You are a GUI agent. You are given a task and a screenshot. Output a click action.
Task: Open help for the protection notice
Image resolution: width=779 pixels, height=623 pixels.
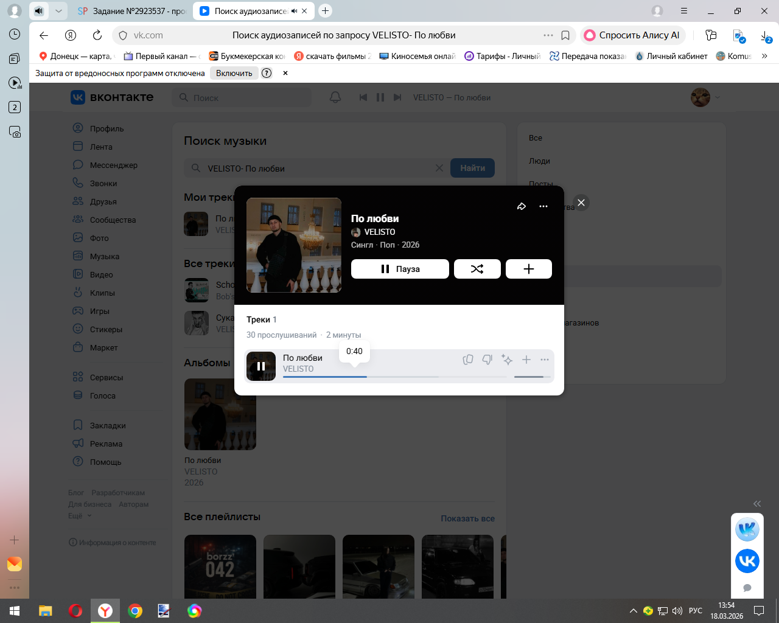pyautogui.click(x=267, y=73)
